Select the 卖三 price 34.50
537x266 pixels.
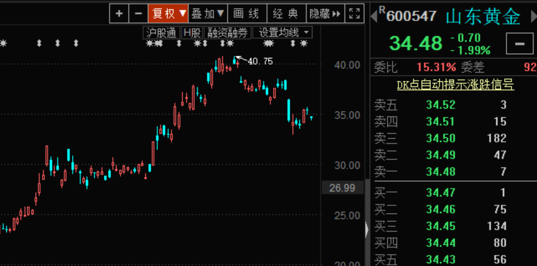coord(441,138)
